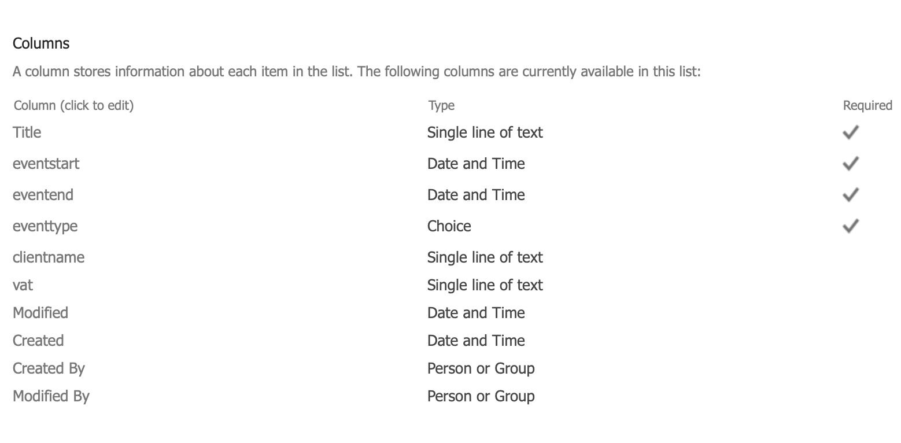Click the required checkmark for eventtype
This screenshot has height=443, width=901.
[850, 226]
